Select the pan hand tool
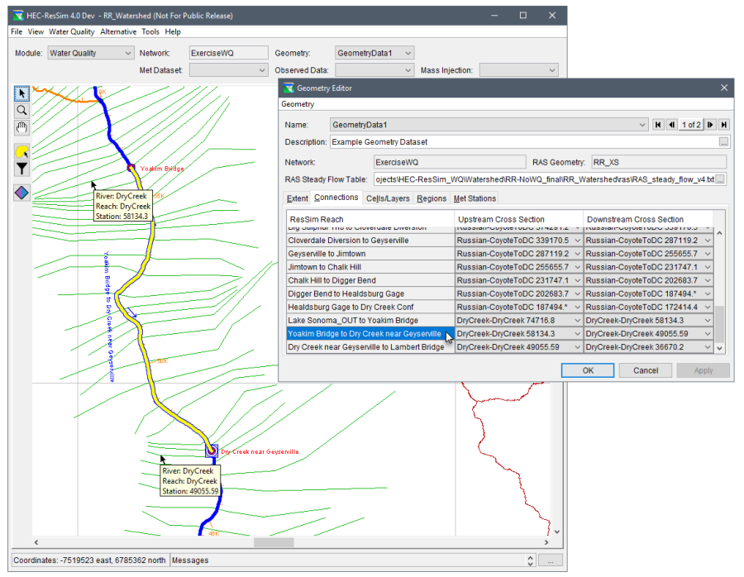The image size is (744, 577). [x=21, y=127]
